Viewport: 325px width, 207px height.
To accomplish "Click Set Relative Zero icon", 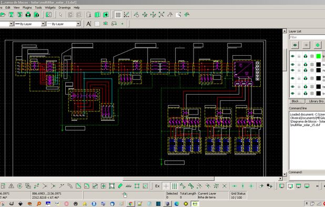I will click(261, 186).
